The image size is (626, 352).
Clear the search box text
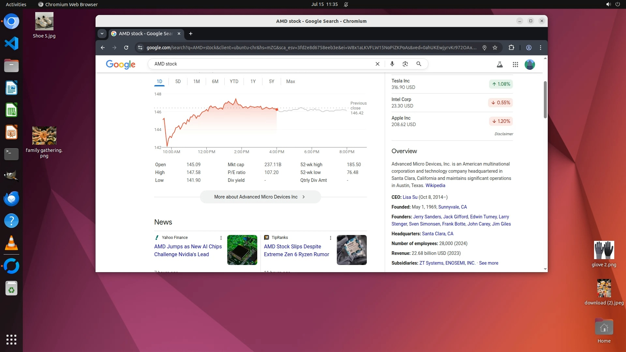point(378,64)
